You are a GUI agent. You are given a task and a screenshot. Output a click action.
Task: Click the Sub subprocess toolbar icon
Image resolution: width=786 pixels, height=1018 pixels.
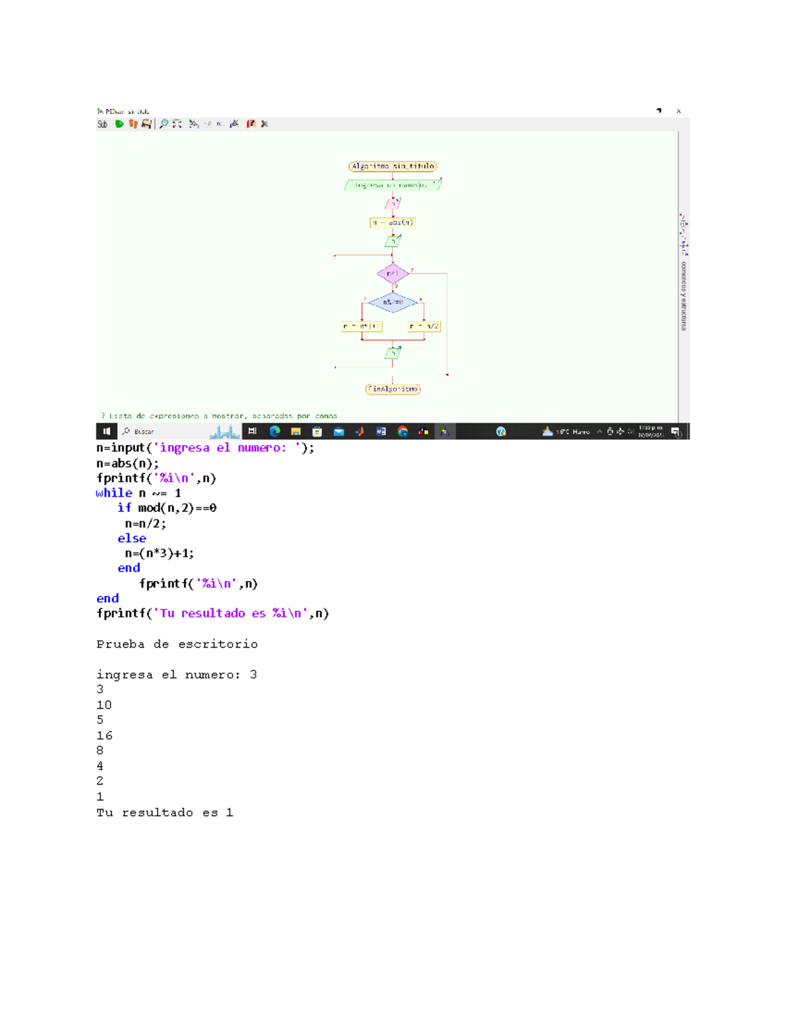(x=103, y=123)
